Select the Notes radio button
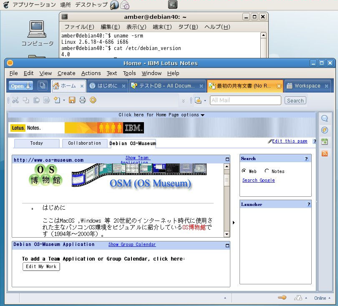The height and width of the screenshot is (306, 338). (267, 171)
